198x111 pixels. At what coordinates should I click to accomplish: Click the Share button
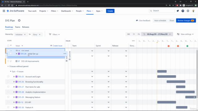pyautogui.click(x=172, y=21)
